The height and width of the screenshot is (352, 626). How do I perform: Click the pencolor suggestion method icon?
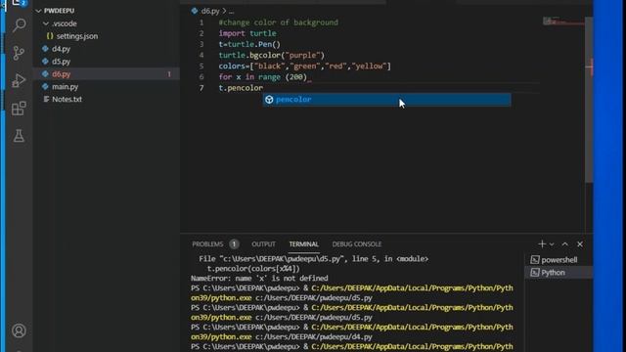pos(269,100)
